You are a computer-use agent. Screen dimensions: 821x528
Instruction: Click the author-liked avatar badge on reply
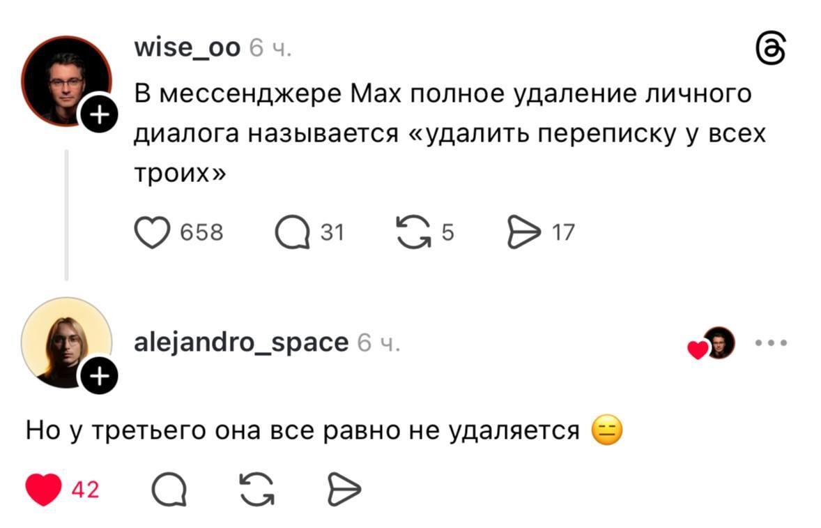717,342
